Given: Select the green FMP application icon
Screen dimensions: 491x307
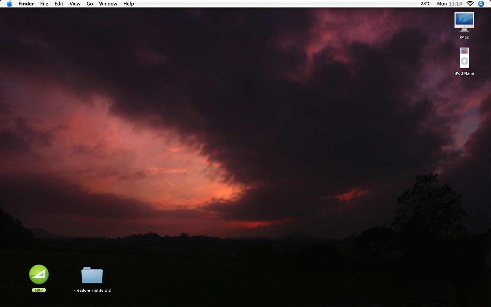Looking at the screenshot, I should (x=39, y=274).
